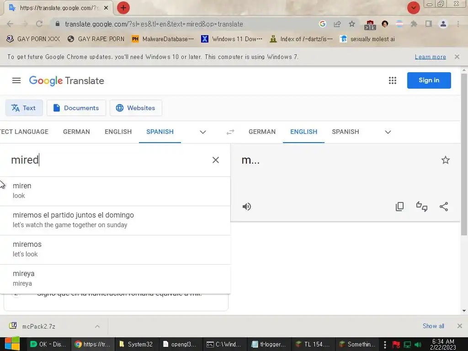Reload the current page

pyautogui.click(x=39, y=24)
